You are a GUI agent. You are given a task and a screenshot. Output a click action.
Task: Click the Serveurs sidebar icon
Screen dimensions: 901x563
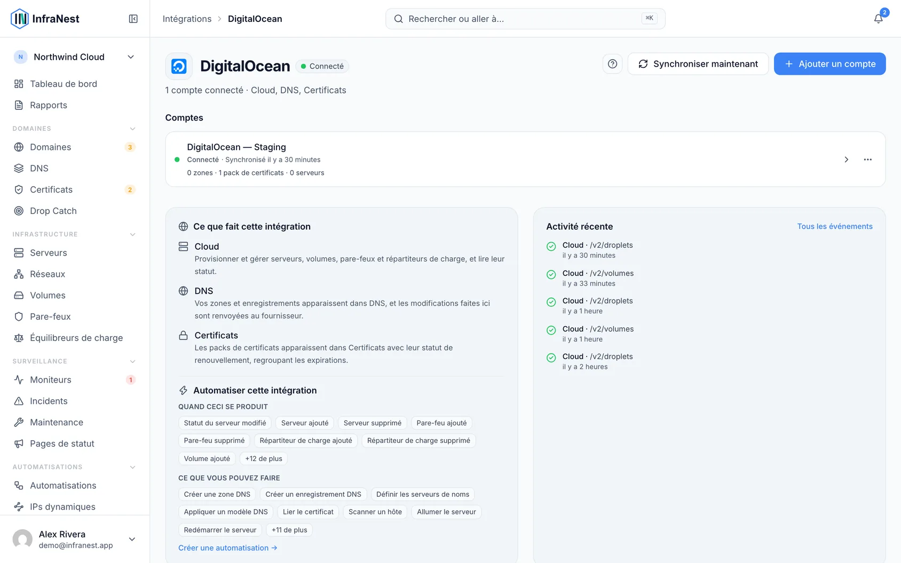(x=19, y=252)
